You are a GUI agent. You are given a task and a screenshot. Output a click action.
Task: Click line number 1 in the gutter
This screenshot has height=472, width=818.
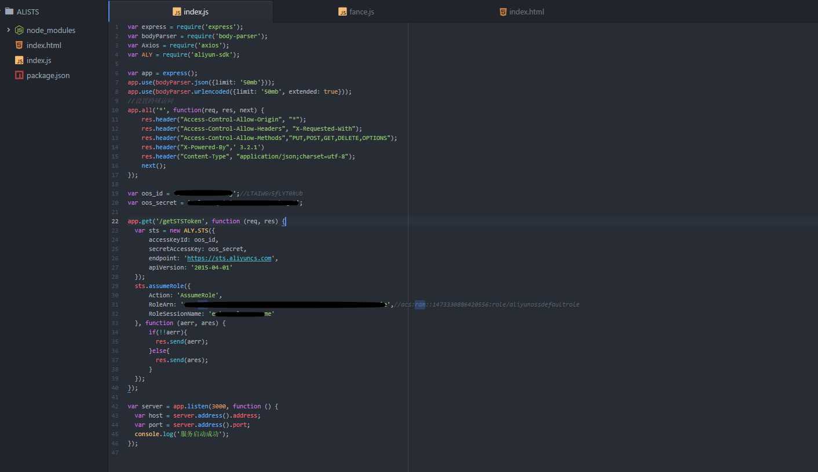pos(116,27)
